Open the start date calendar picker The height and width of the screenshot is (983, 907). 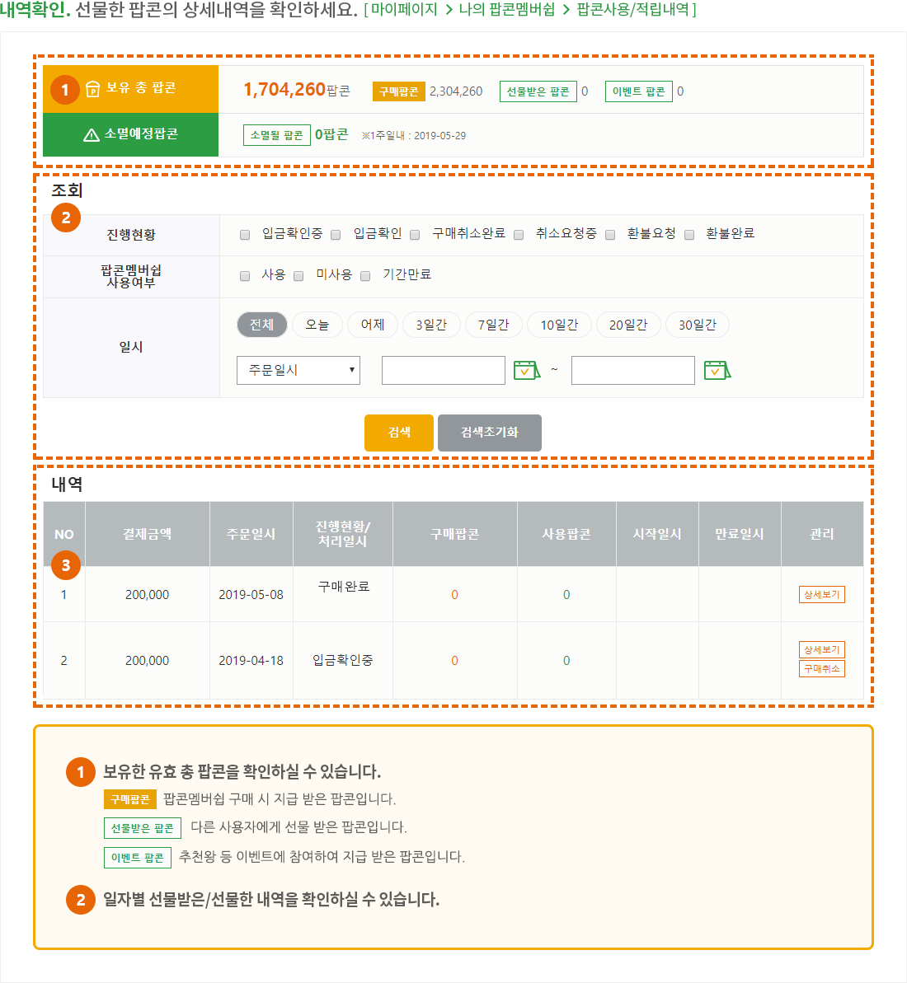click(x=526, y=371)
